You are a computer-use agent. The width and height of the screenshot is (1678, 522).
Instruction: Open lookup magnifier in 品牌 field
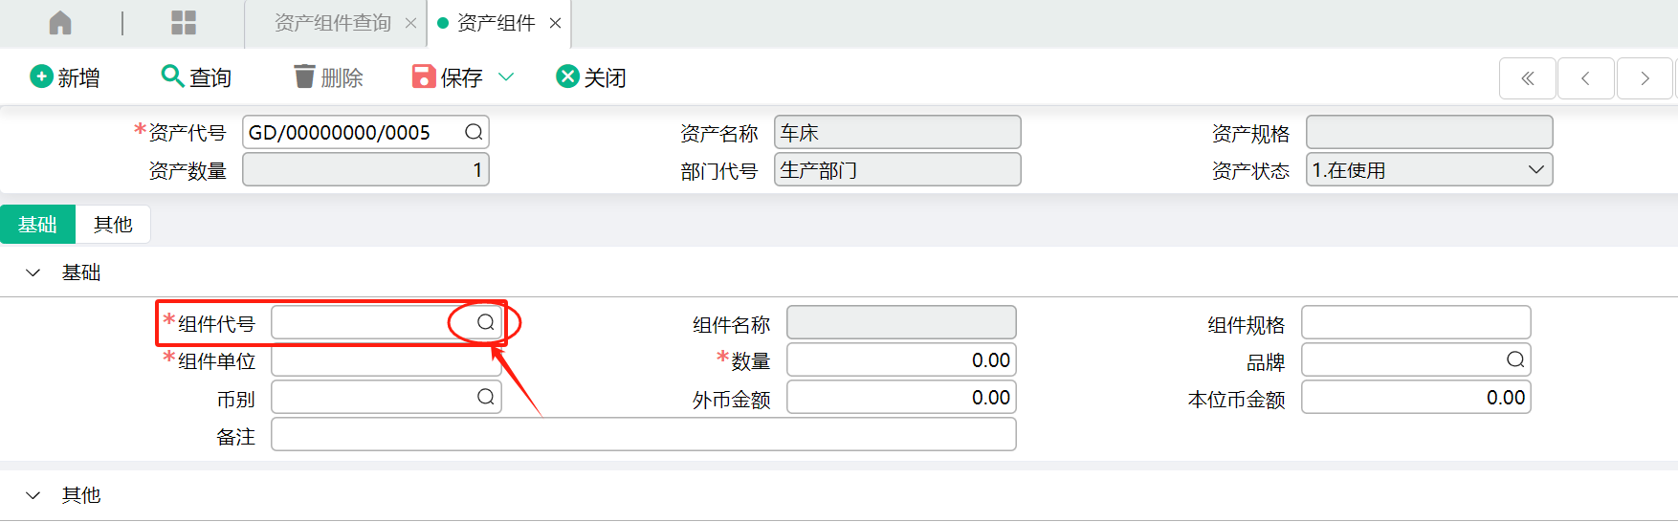(x=1515, y=359)
